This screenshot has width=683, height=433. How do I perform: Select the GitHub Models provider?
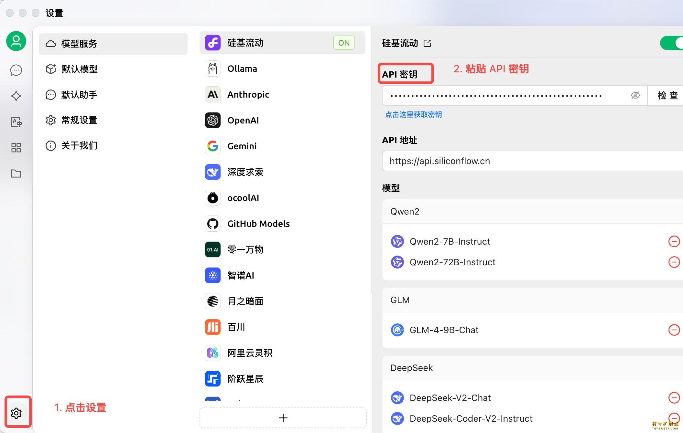pos(282,224)
